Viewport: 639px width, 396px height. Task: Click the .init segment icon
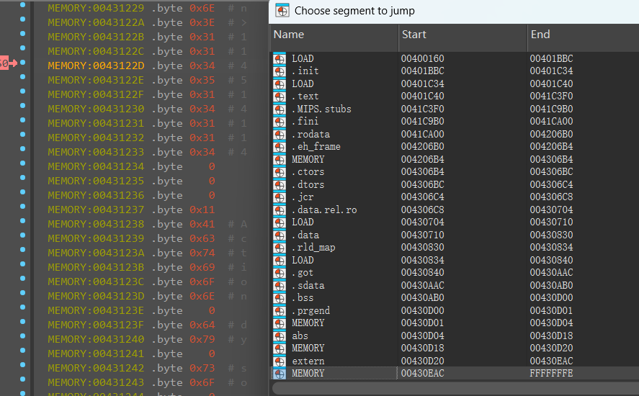coord(280,71)
